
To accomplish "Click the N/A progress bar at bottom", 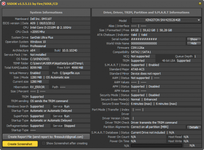I will coord(156,146).
